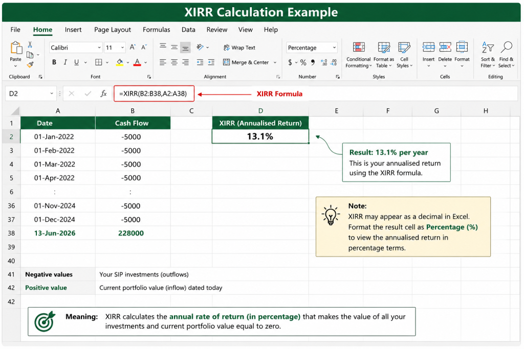
Task: Decrease font size with the smaller A
Action: (144, 48)
